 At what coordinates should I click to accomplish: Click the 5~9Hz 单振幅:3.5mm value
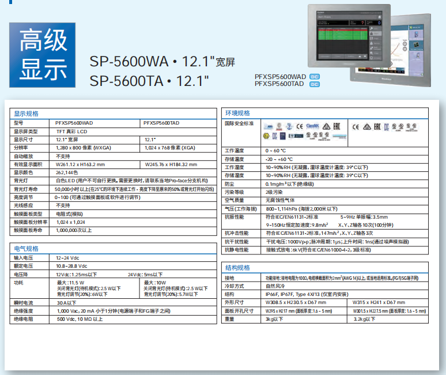tap(364, 217)
